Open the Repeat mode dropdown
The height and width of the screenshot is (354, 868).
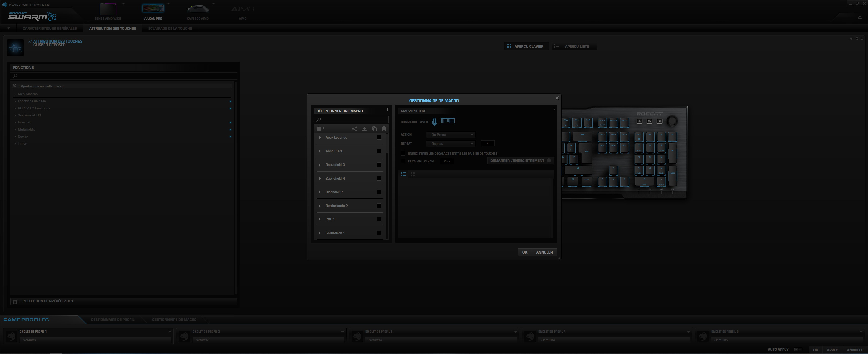451,143
